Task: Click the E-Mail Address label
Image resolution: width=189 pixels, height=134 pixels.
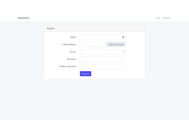Action: click(x=69, y=44)
